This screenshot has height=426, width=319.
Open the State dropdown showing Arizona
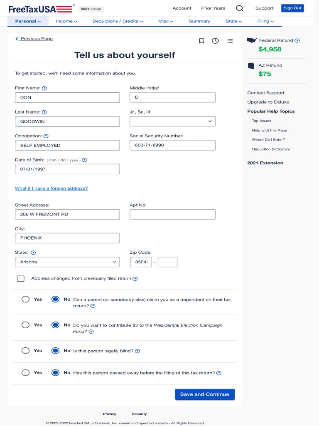tap(67, 262)
